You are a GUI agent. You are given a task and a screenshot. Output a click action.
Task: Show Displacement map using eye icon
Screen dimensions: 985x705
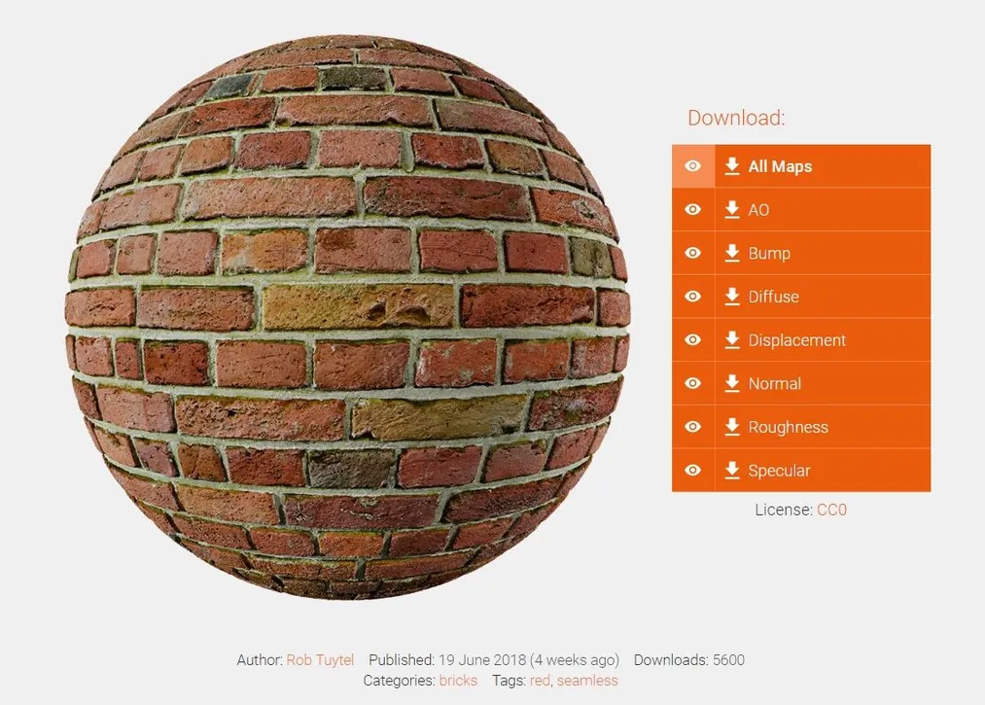tap(693, 339)
